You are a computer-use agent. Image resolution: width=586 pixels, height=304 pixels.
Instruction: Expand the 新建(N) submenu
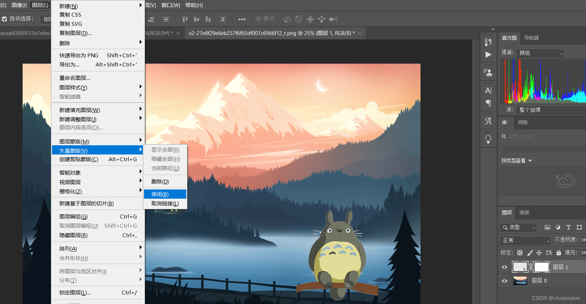coord(98,6)
